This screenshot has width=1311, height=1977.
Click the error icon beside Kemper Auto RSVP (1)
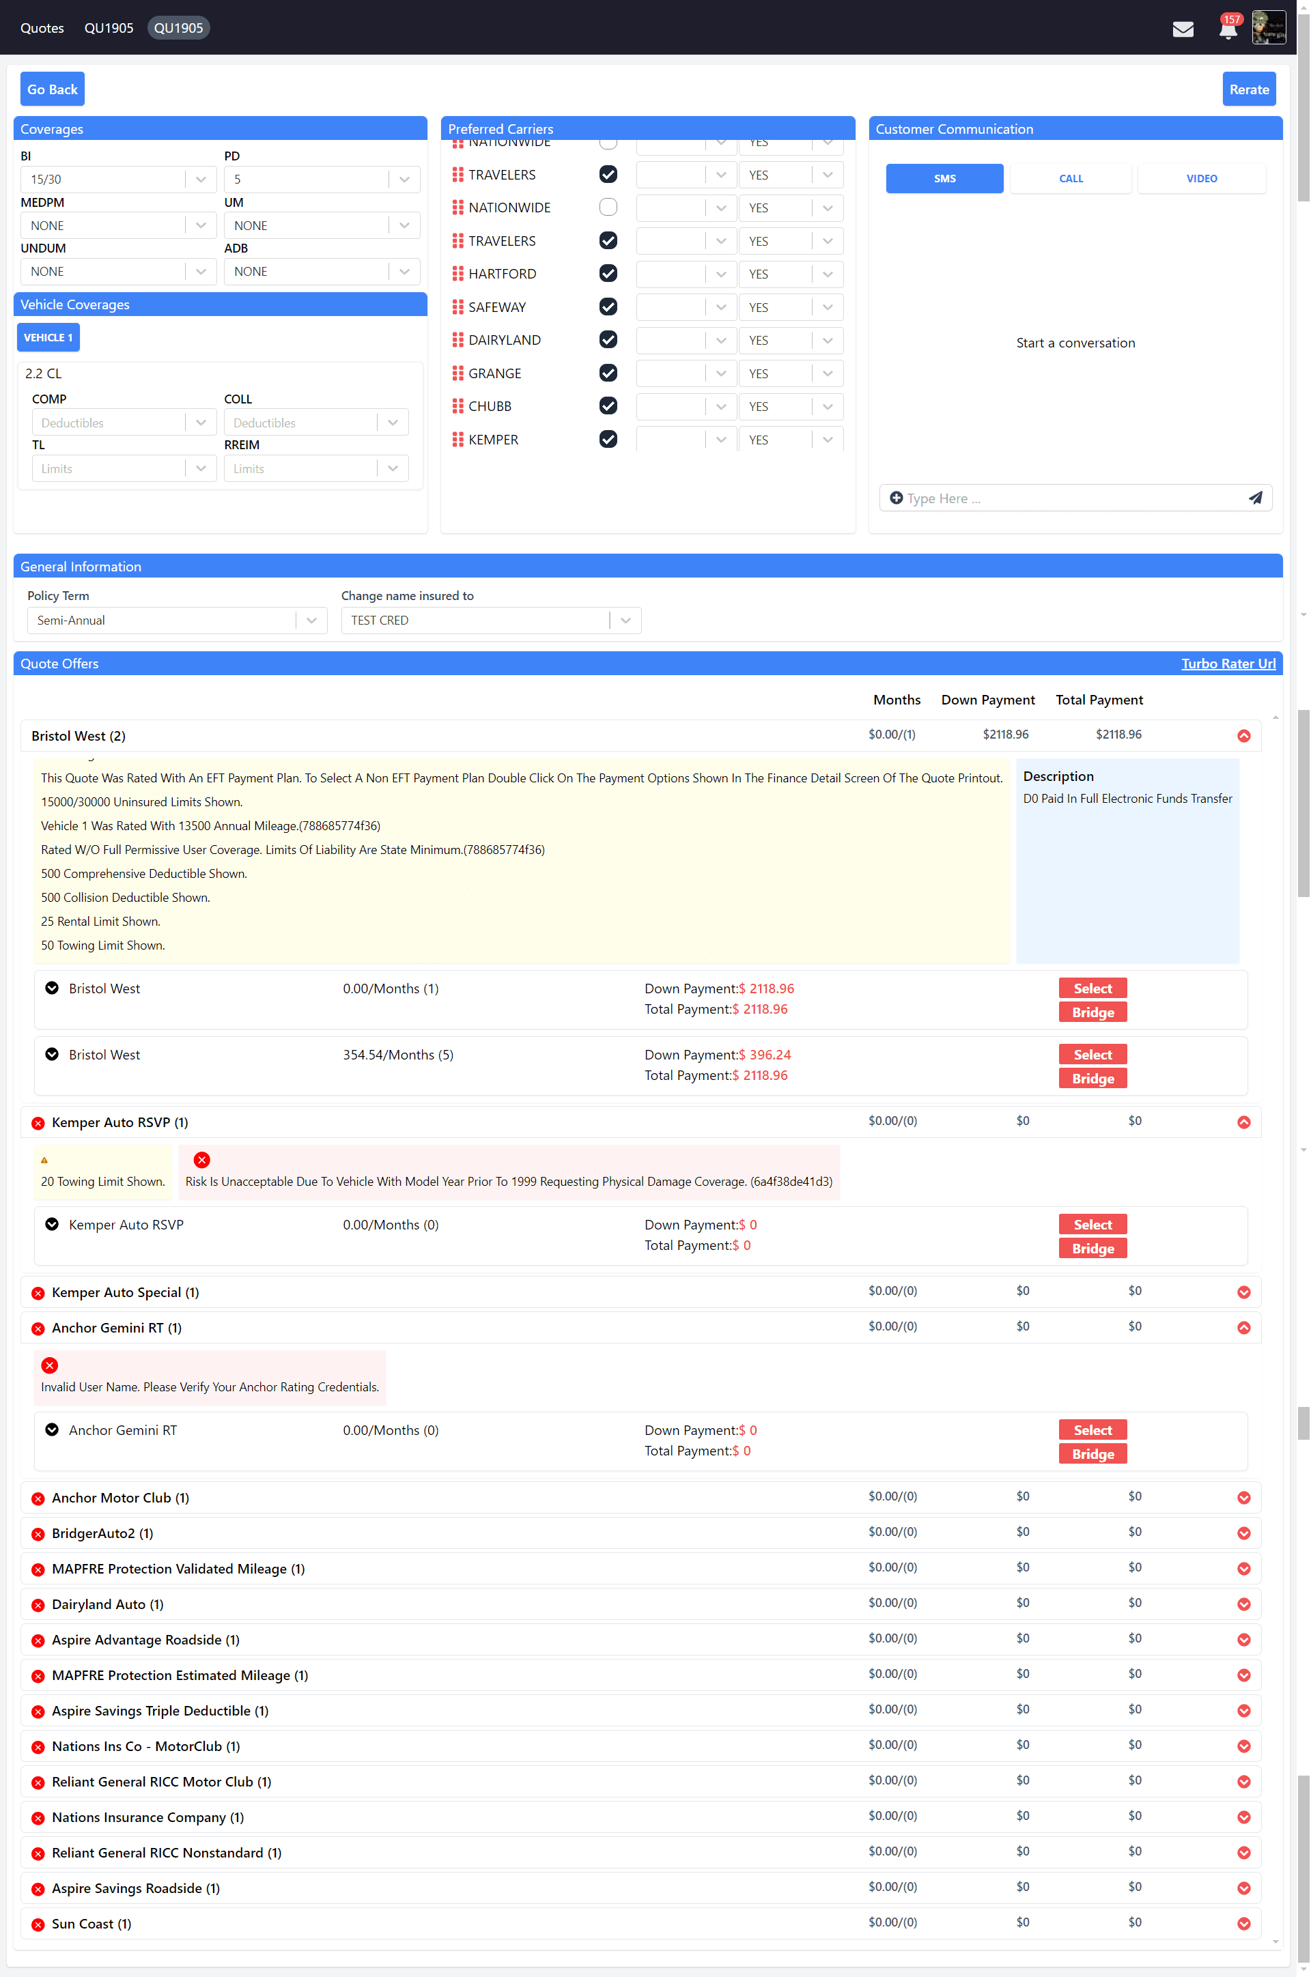tap(38, 1123)
